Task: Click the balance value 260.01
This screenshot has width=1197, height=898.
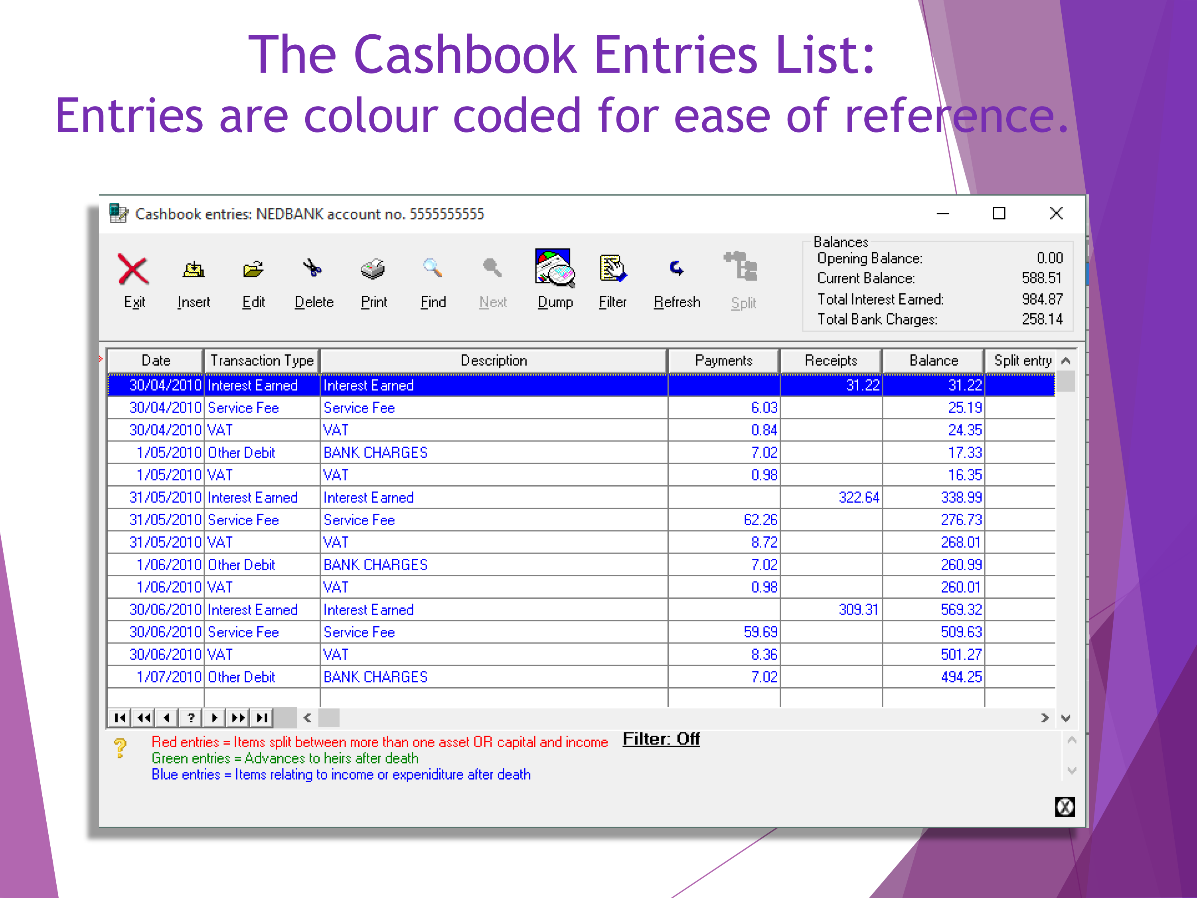Action: pos(961,587)
